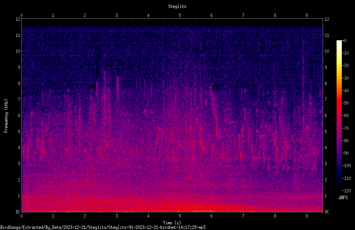Click the DC label on the right frequency axis
The image size is (355, 230).
point(327,212)
